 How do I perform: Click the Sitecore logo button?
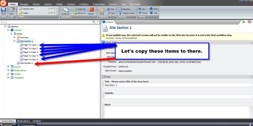point(3,3)
